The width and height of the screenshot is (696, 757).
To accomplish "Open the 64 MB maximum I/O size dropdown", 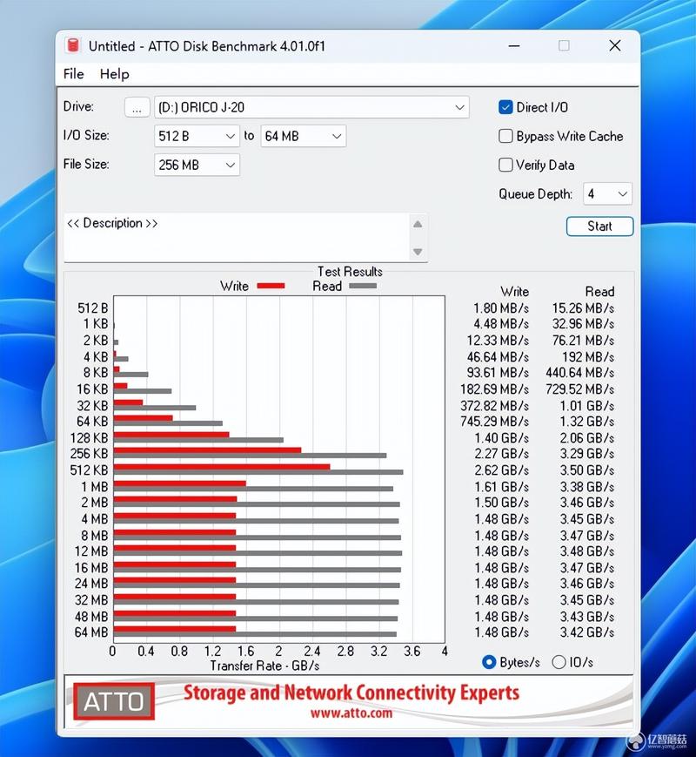I will (303, 136).
